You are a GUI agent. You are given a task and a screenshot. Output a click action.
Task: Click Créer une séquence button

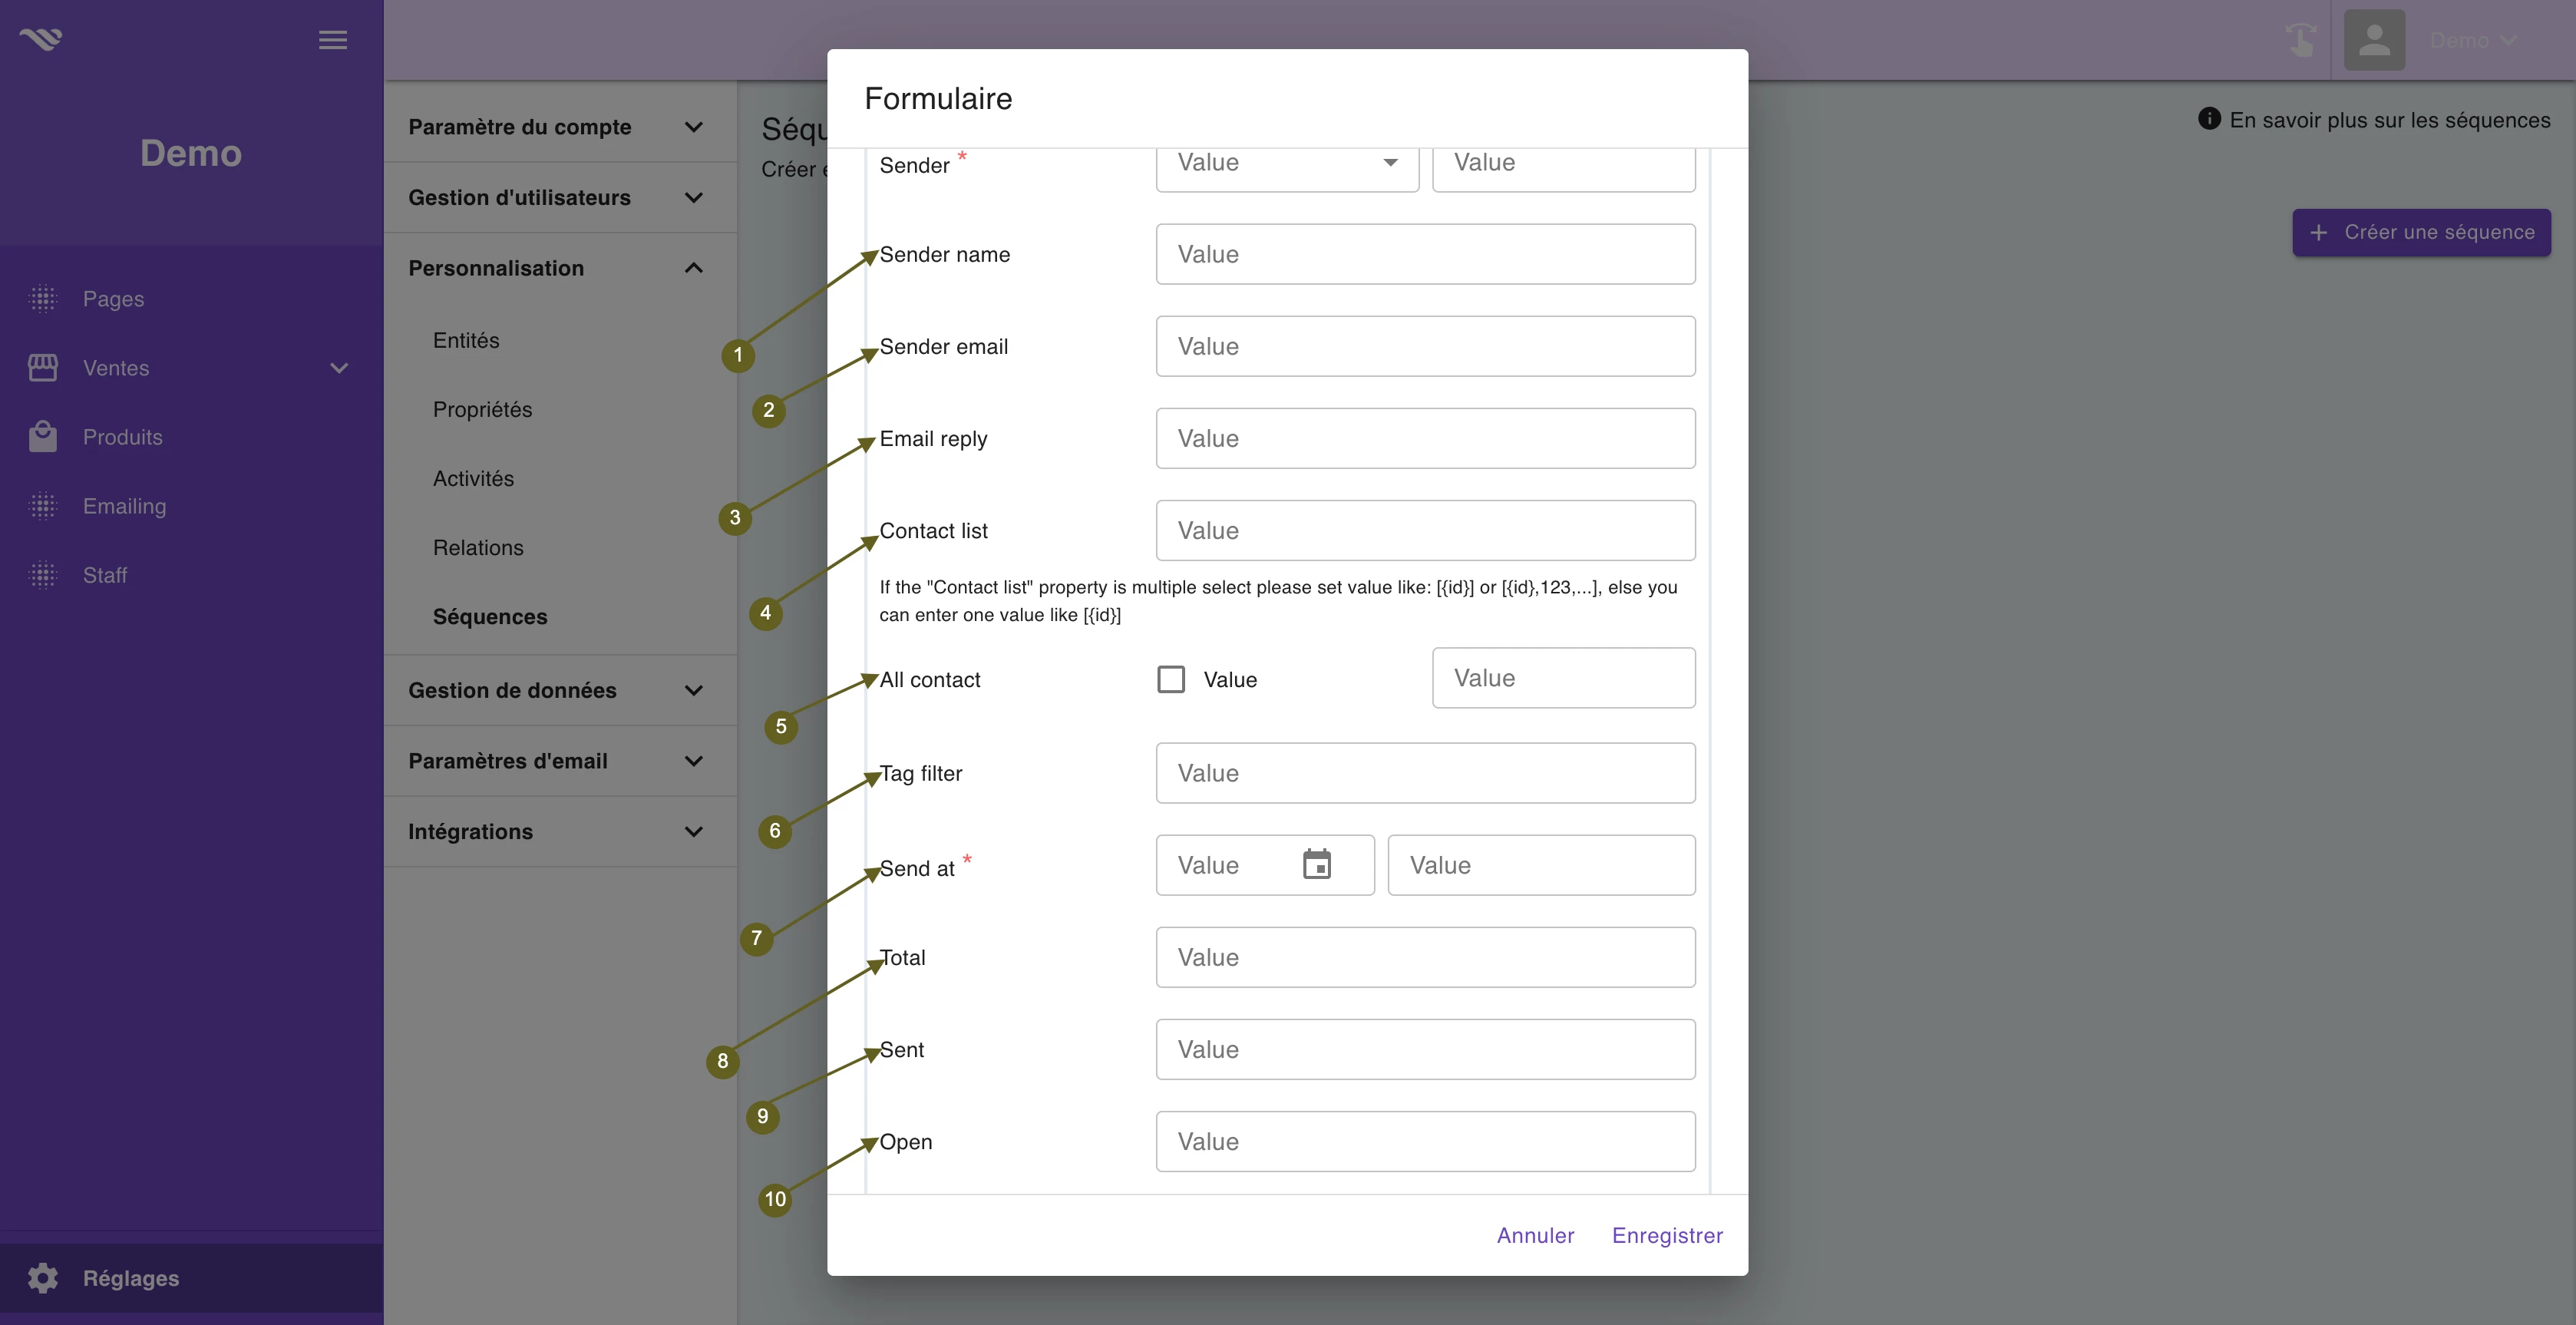point(2421,232)
